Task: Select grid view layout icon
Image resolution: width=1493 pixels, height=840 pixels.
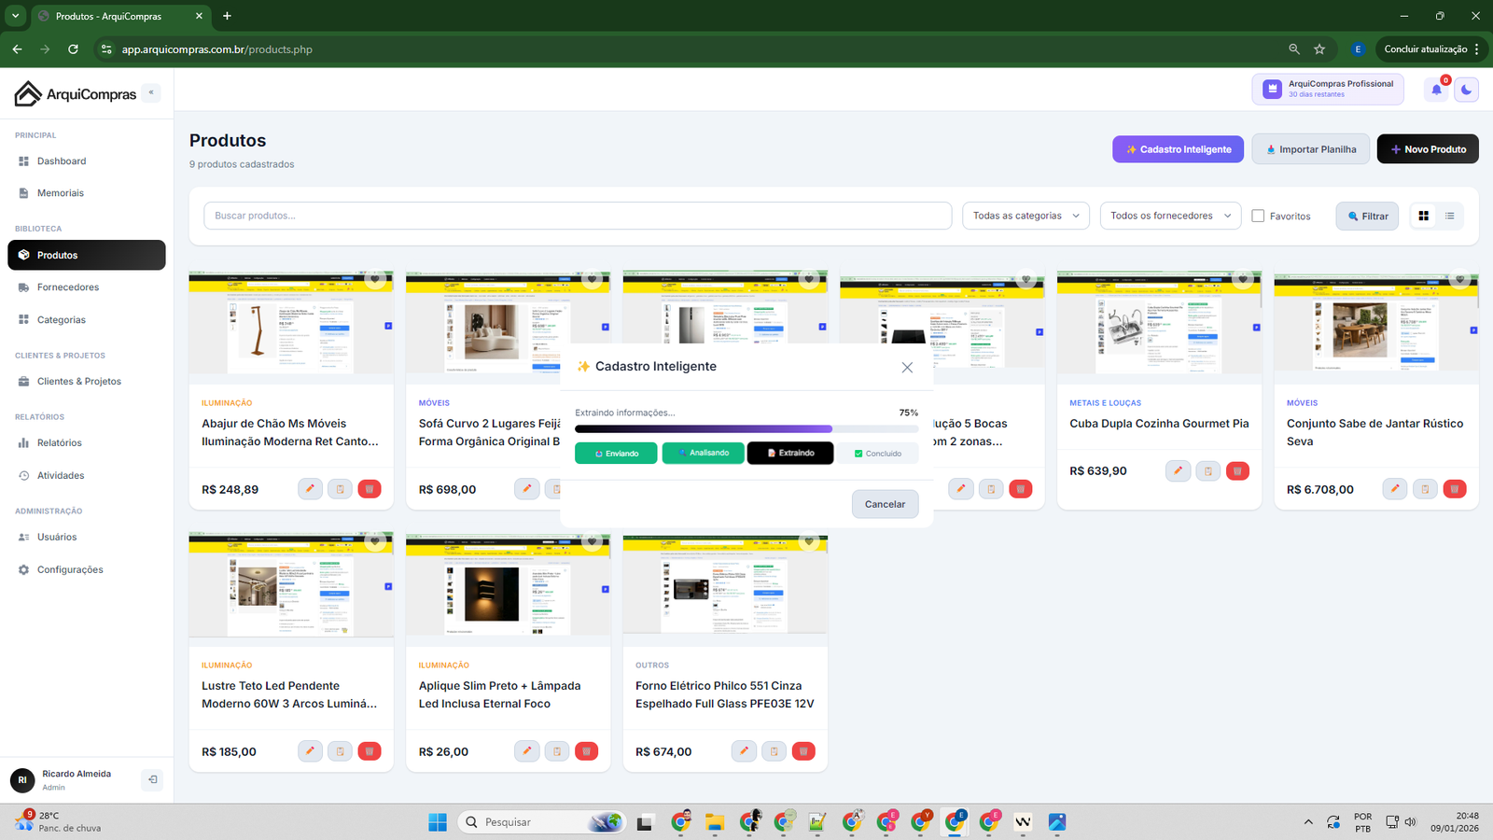Action: tap(1423, 216)
